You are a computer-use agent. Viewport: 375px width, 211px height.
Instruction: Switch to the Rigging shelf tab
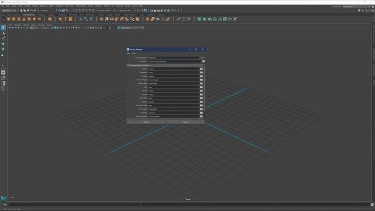52,15
